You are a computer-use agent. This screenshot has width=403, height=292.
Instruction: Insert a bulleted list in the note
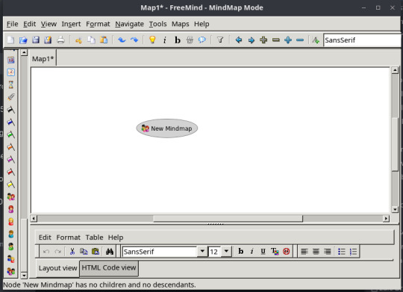tap(341, 252)
